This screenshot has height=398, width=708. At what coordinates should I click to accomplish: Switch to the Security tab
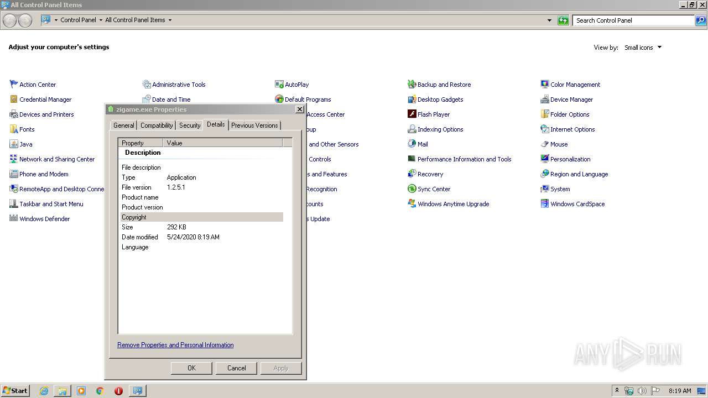pos(190,125)
